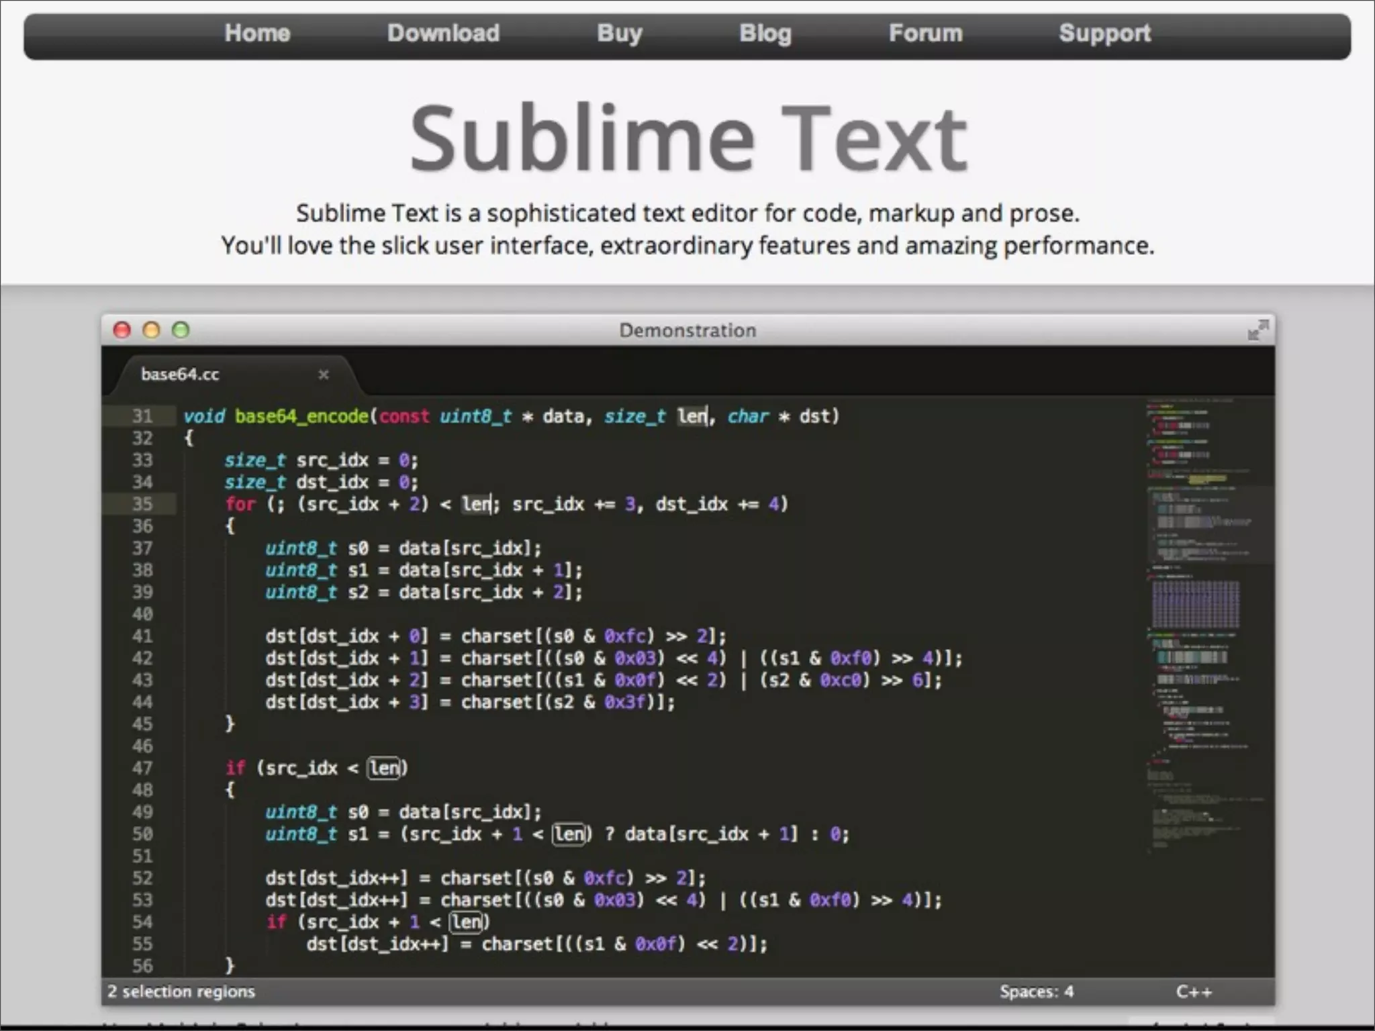Viewport: 1375px width, 1031px height.
Task: Click the yellow minimize window button
Action: (151, 330)
